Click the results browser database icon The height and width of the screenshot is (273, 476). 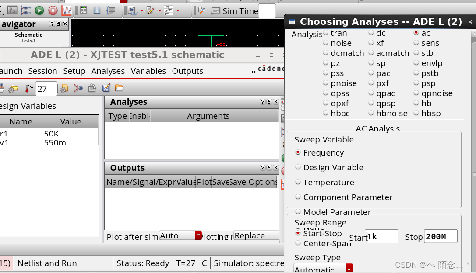pyautogui.click(x=97, y=10)
